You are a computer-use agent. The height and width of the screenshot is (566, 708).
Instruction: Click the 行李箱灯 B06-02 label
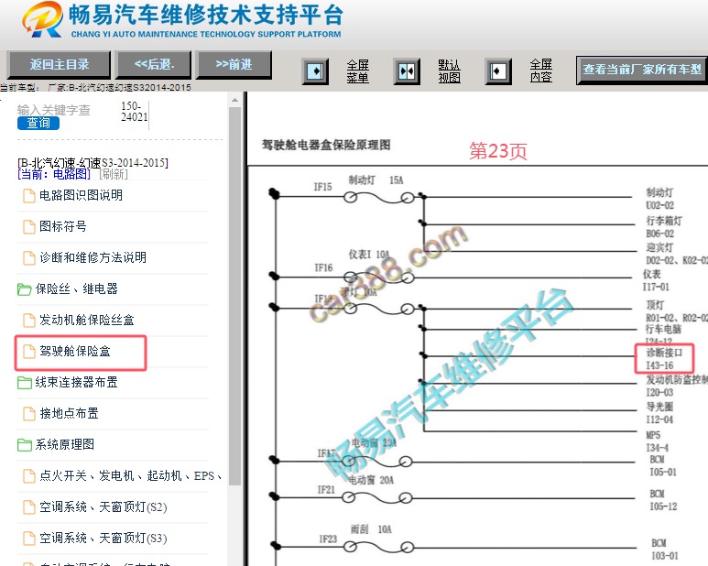coord(664,226)
